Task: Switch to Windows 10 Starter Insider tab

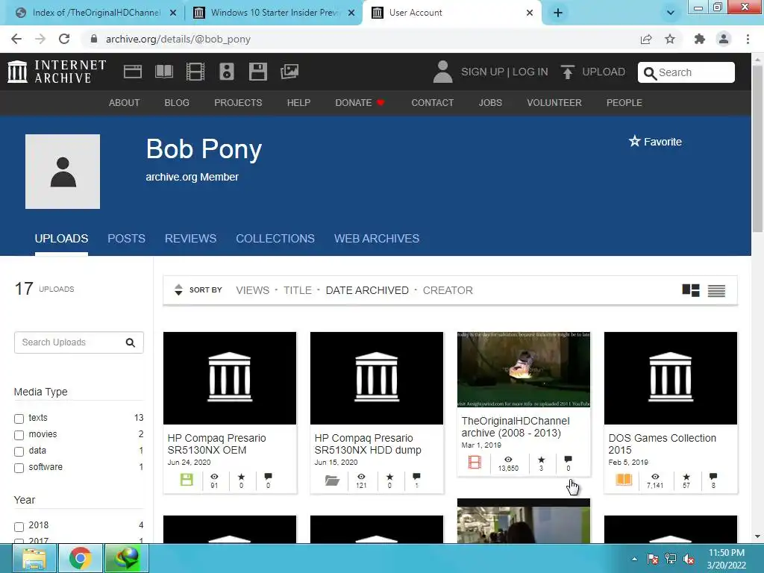Action: pyautogui.click(x=273, y=13)
